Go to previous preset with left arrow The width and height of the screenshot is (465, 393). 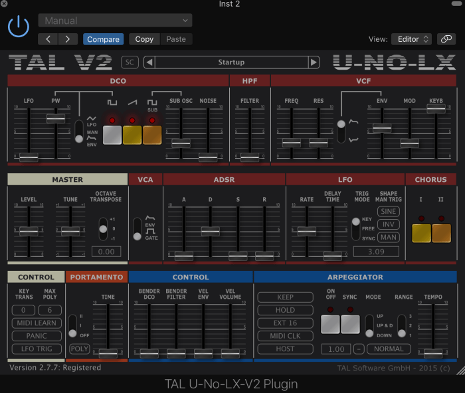(48, 39)
